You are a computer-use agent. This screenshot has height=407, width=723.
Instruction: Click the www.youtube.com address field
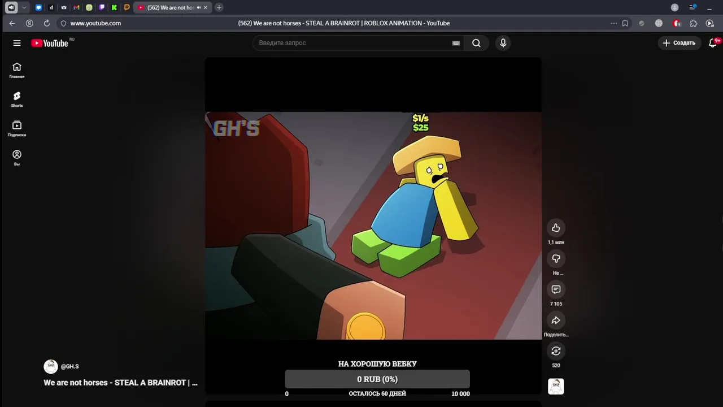click(x=95, y=23)
